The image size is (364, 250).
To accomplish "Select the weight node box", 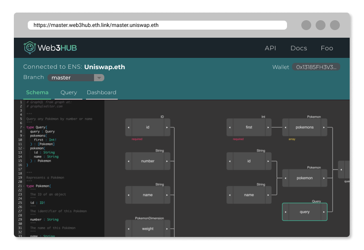I will tap(148, 228).
